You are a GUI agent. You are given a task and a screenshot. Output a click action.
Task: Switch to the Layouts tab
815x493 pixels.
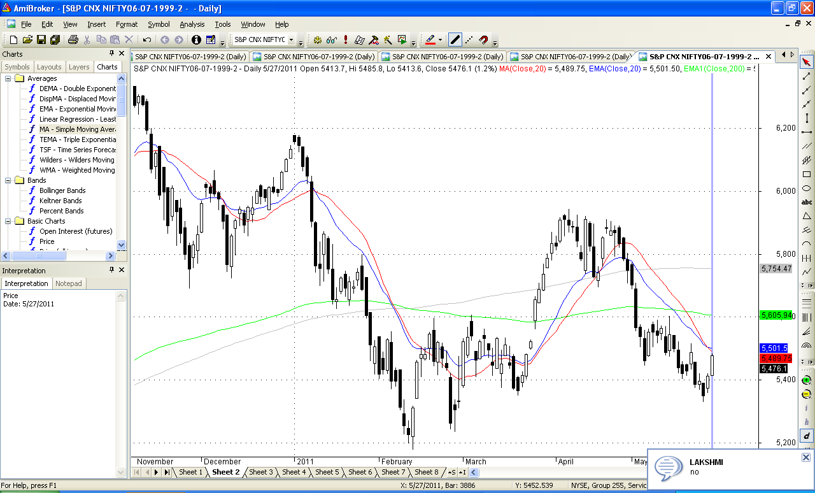[49, 67]
